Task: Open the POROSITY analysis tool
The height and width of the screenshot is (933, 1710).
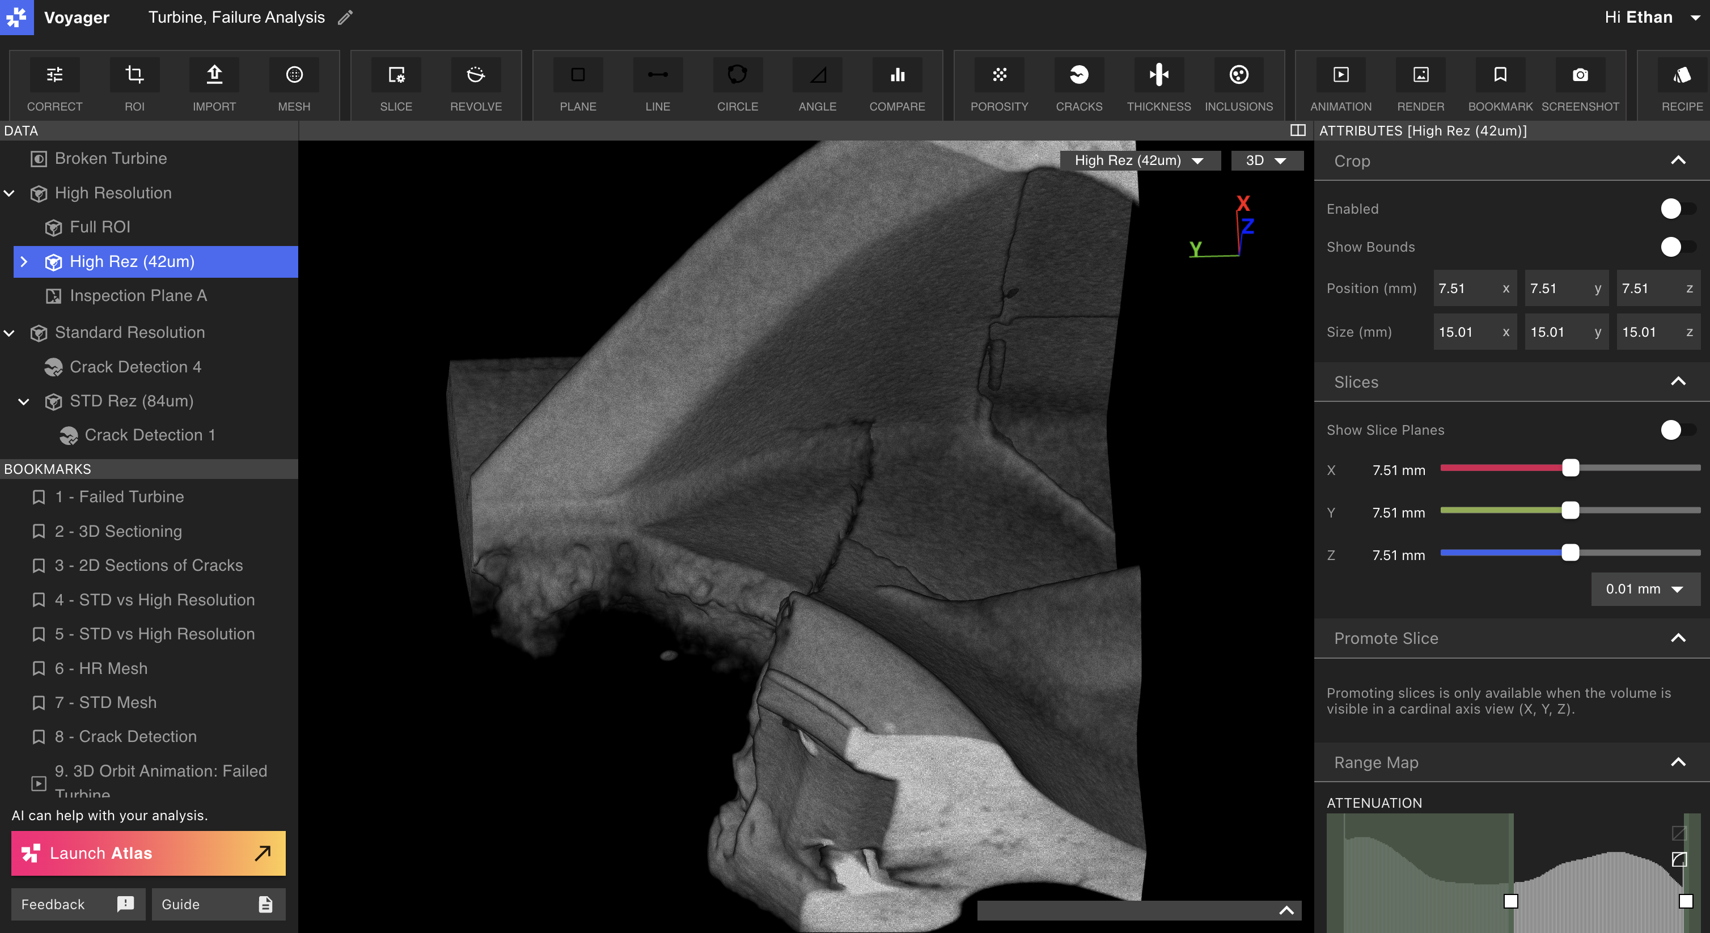Action: tap(999, 85)
